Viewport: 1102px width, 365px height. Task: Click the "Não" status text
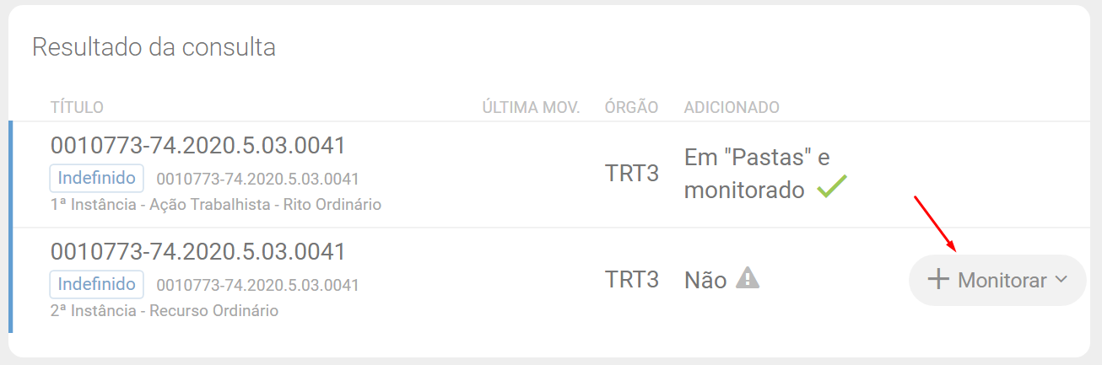(705, 280)
